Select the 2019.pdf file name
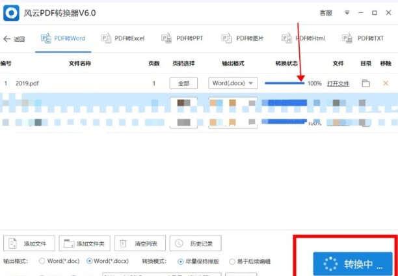 (27, 83)
